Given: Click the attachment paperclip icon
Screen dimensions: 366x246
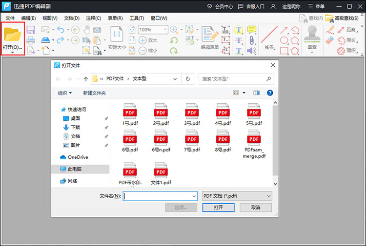Looking at the screenshot, I should (x=251, y=40).
